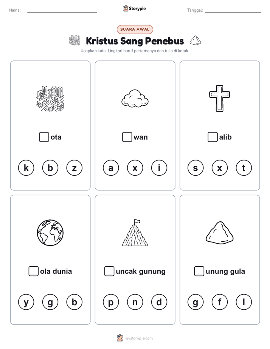Select the letter k circle under 'ota'
Screen dimensions: 270x349
click(x=26, y=168)
